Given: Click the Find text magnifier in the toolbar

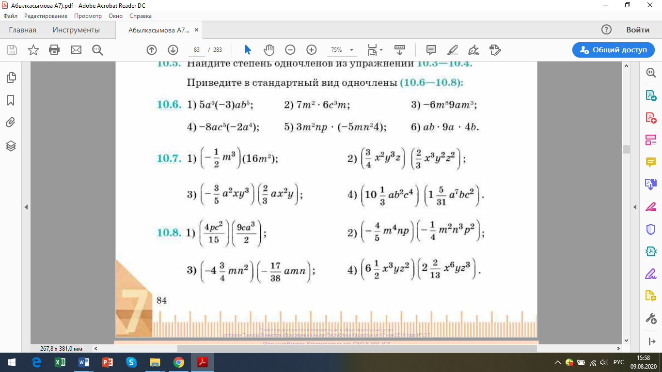Looking at the screenshot, I should point(97,50).
